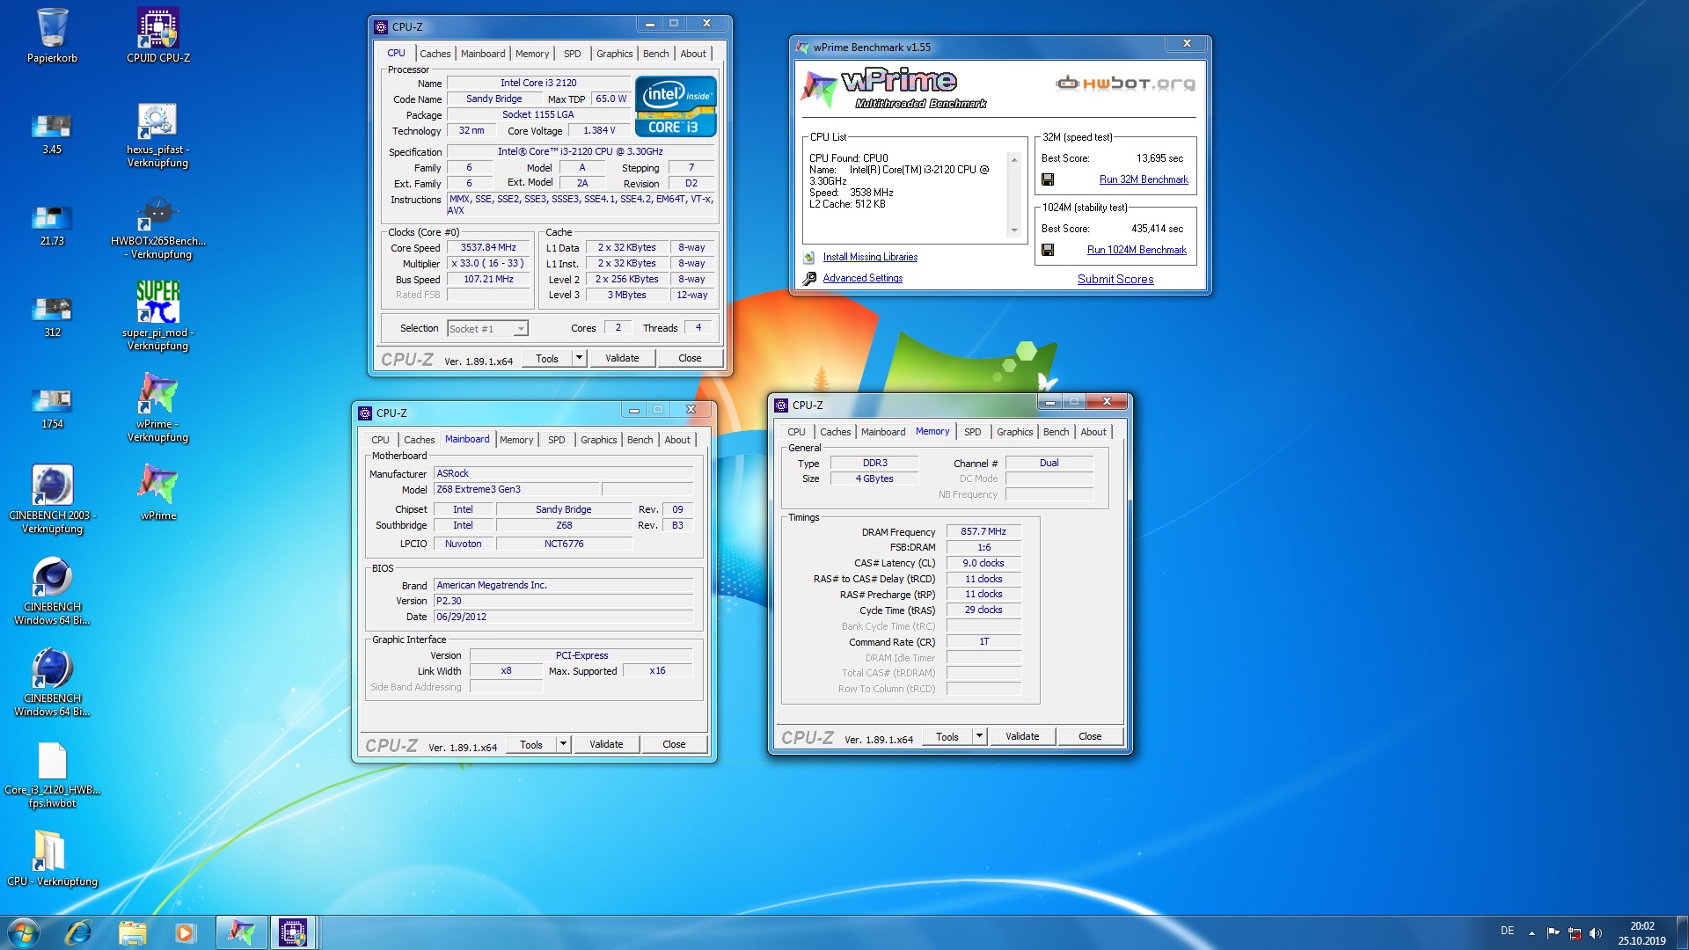The width and height of the screenshot is (1689, 950).
Task: Switch to CPU-Z taskbar button
Action: pos(294,932)
